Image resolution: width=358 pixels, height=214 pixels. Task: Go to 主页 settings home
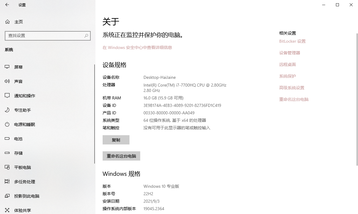(48, 22)
